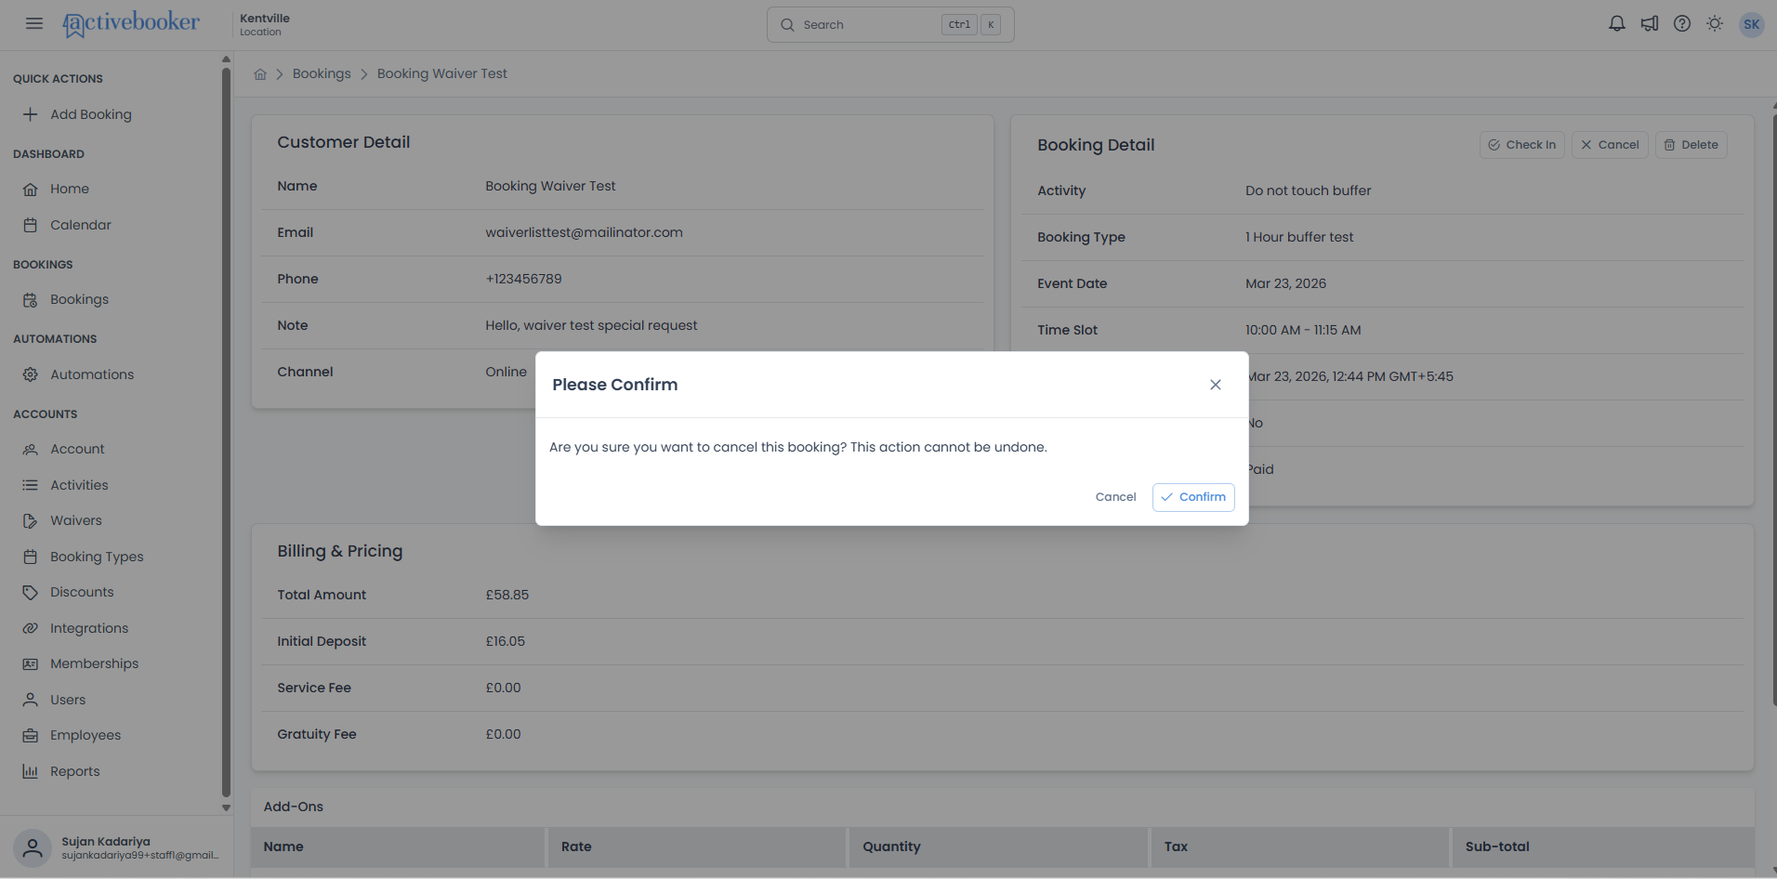
Task: Click the Search input field
Action: point(890,25)
